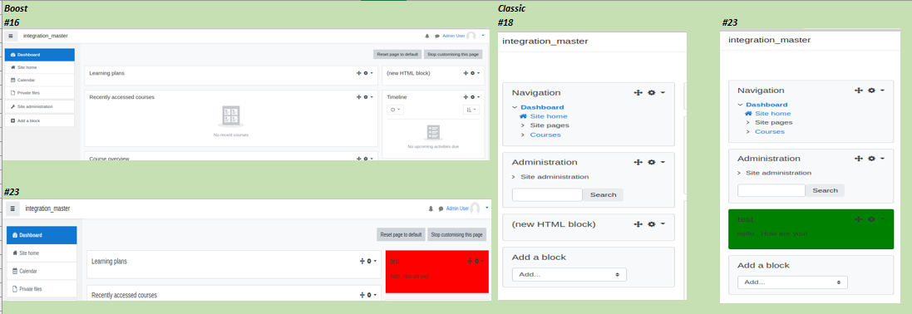Click Search button in Classic #23
912x314 pixels.
point(825,190)
